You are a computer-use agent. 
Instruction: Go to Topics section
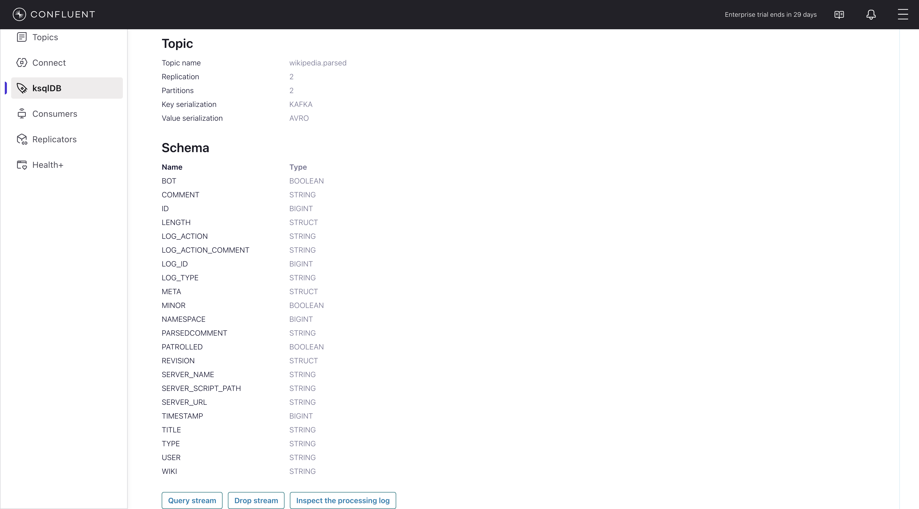tap(45, 37)
